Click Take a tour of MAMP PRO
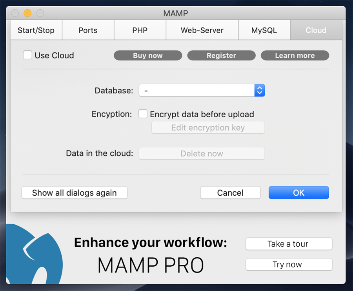Image resolution: width=353 pixels, height=291 pixels. [289, 244]
